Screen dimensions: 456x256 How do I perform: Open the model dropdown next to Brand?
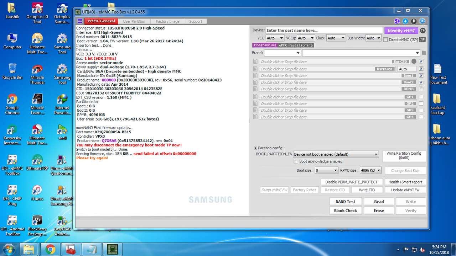click(361, 53)
